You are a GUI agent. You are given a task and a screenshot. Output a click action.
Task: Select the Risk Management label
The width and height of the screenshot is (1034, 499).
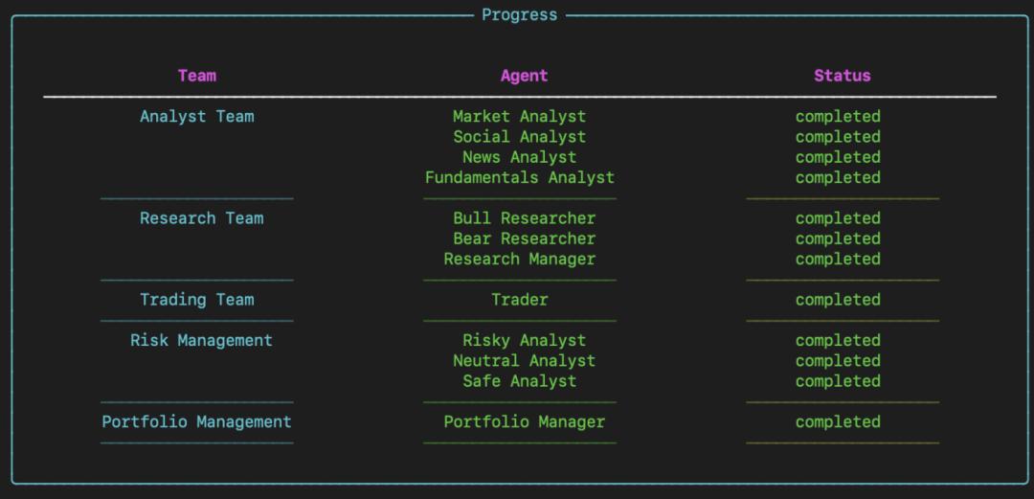(x=201, y=341)
